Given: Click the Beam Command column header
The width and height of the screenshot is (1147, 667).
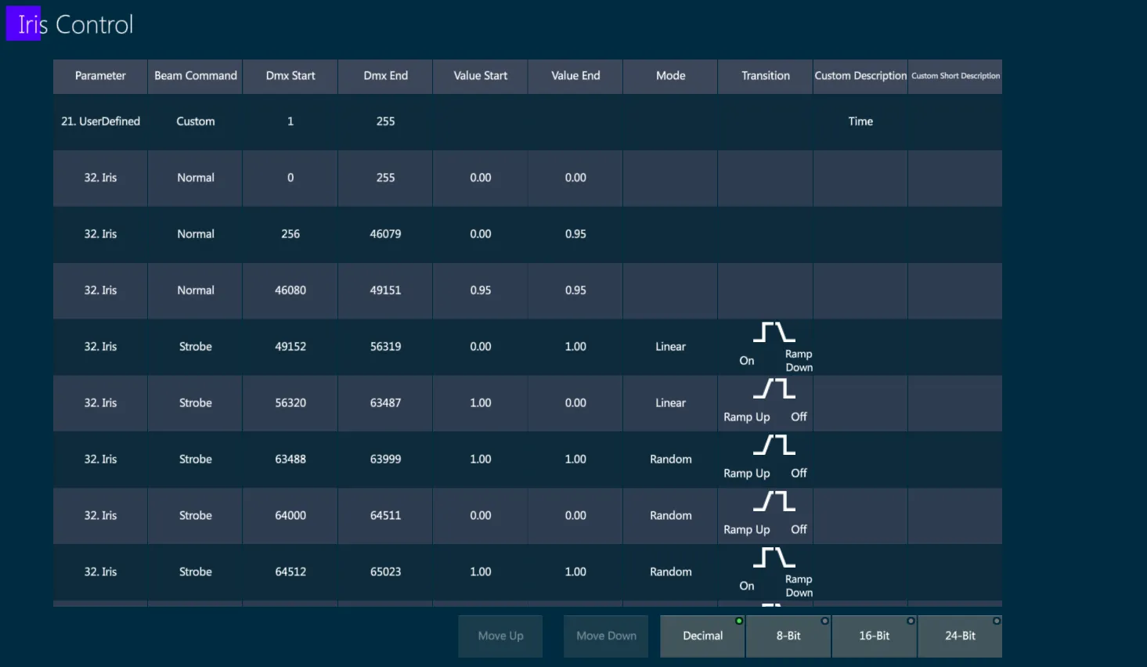Looking at the screenshot, I should click(x=195, y=76).
